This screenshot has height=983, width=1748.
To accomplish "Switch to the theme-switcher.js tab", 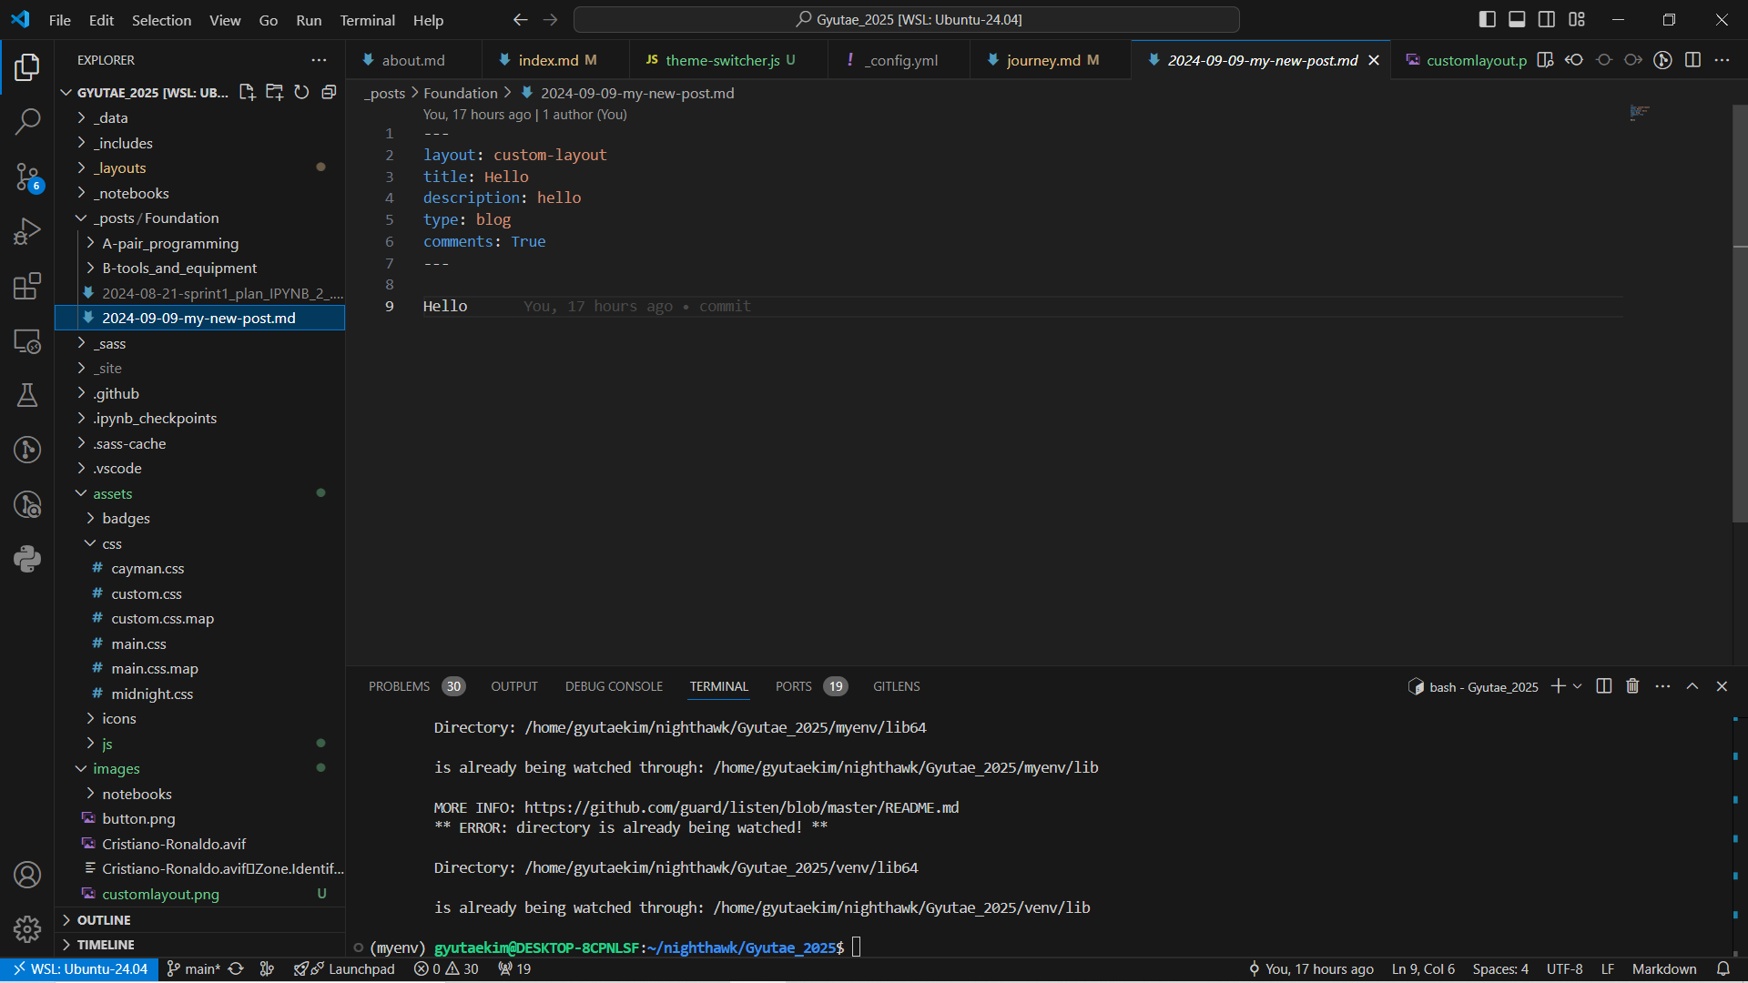I will pyautogui.click(x=728, y=60).
